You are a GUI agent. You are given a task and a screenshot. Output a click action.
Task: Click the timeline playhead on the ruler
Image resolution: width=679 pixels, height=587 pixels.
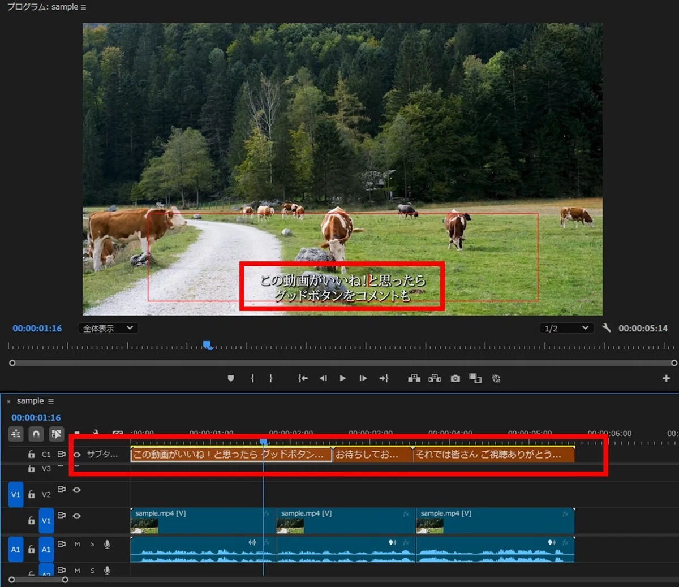pos(263,442)
